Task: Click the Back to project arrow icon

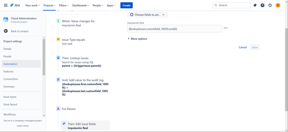Action: 6,31
